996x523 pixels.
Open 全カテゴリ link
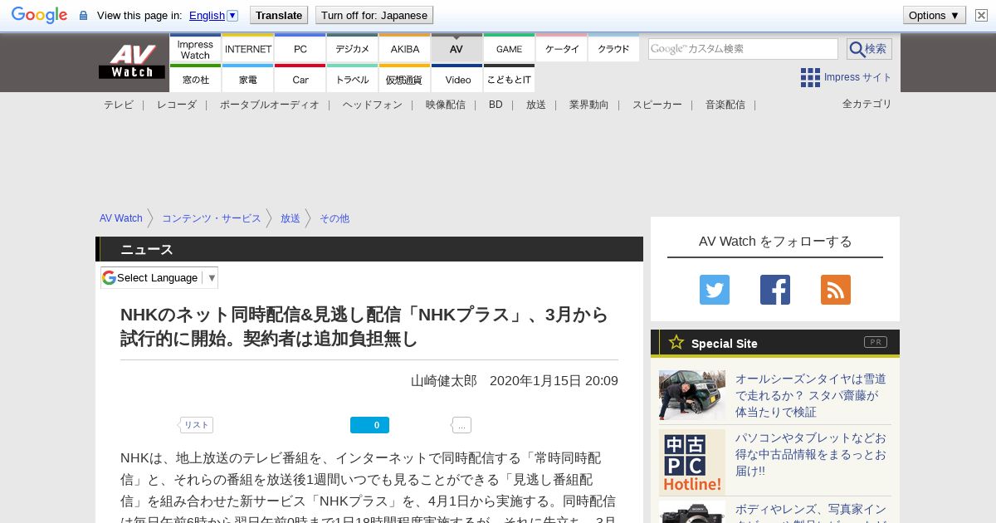point(867,104)
